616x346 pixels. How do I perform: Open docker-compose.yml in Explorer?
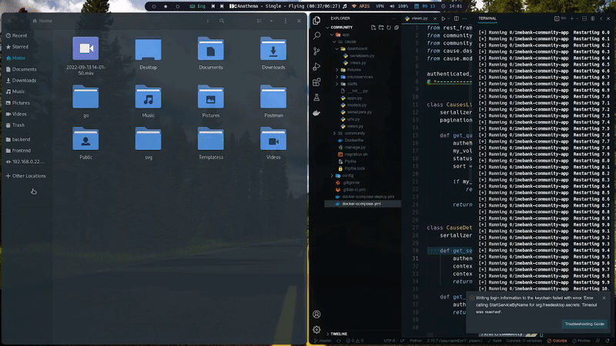pos(362,204)
